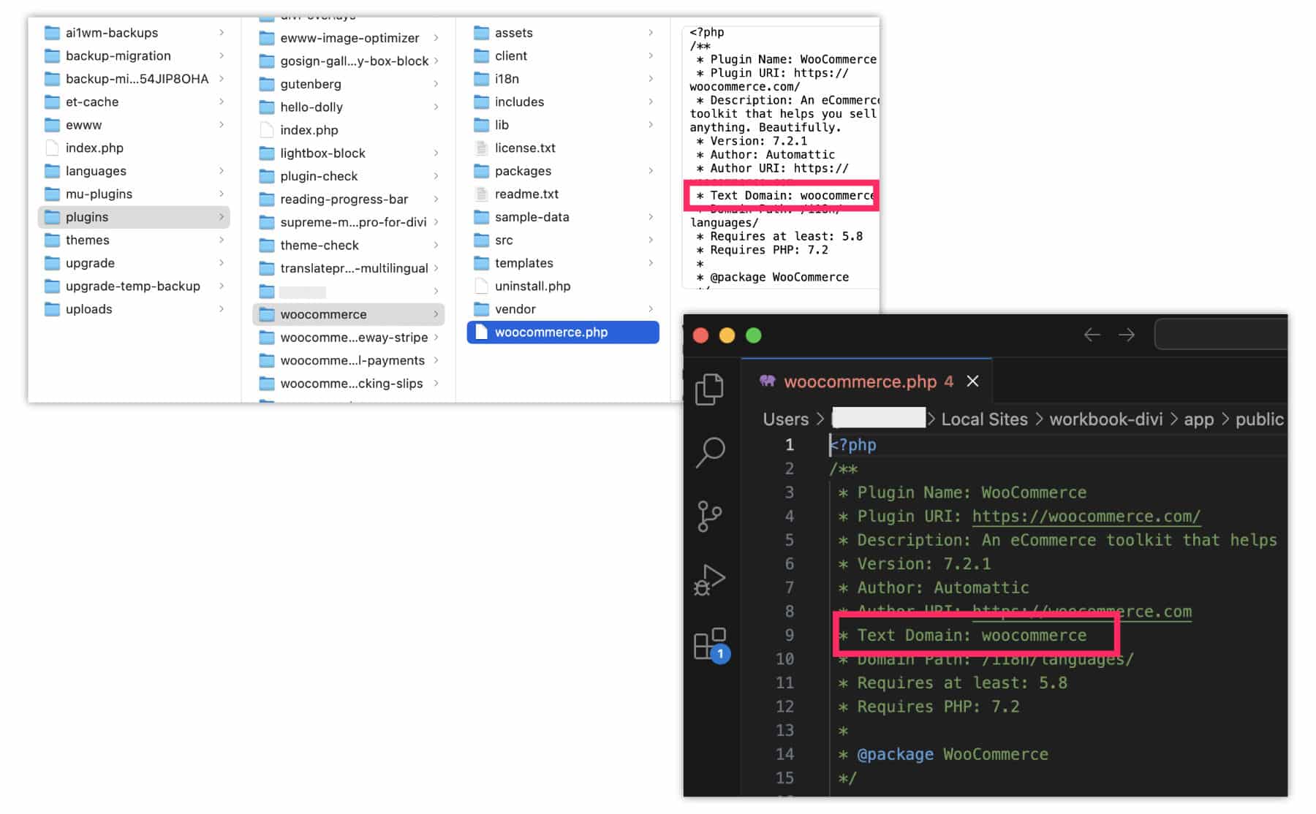
Task: Click the Users breadcrumb in VS Code
Action: [785, 419]
